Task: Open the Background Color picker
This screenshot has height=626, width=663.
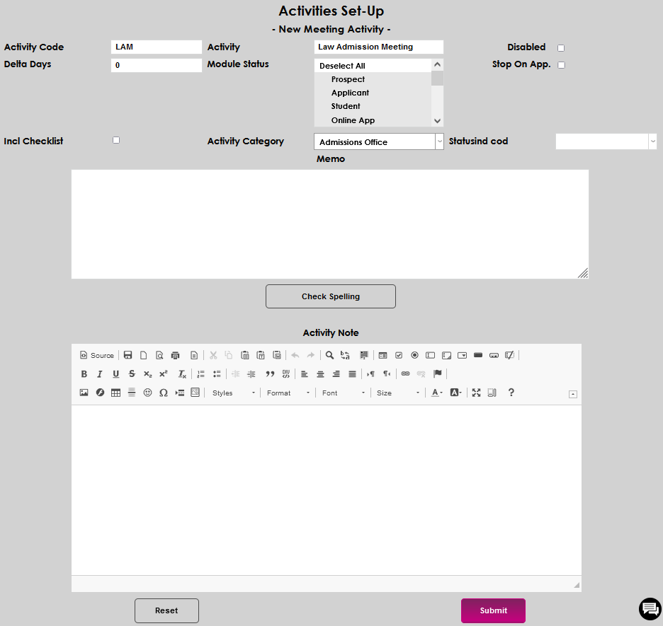Action: coord(455,393)
